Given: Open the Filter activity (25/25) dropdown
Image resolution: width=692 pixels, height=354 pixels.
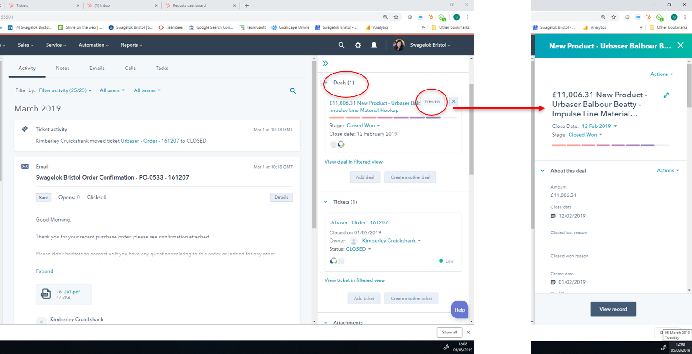Looking at the screenshot, I should 65,90.
